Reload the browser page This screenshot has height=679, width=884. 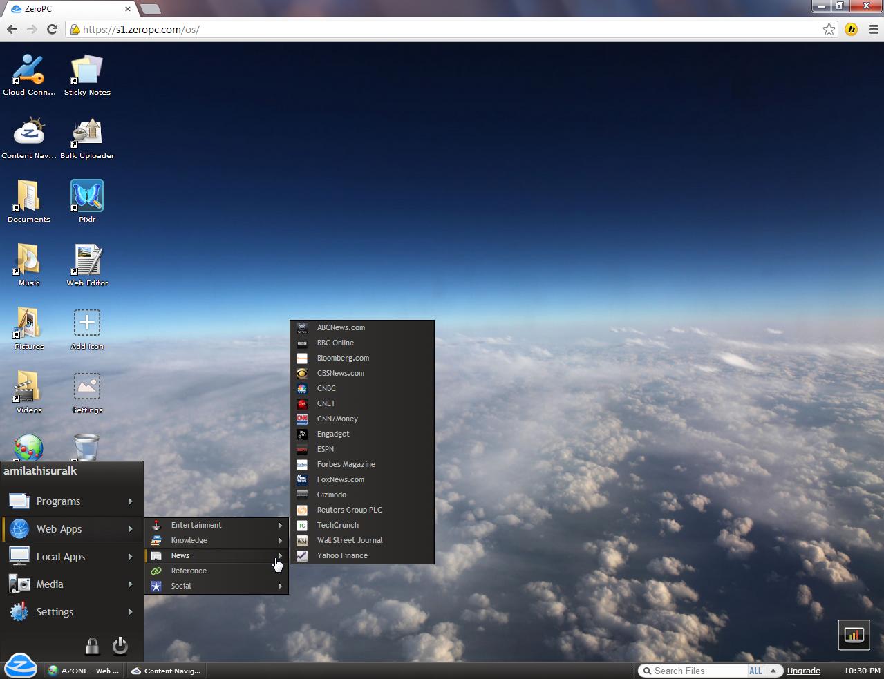tap(52, 29)
